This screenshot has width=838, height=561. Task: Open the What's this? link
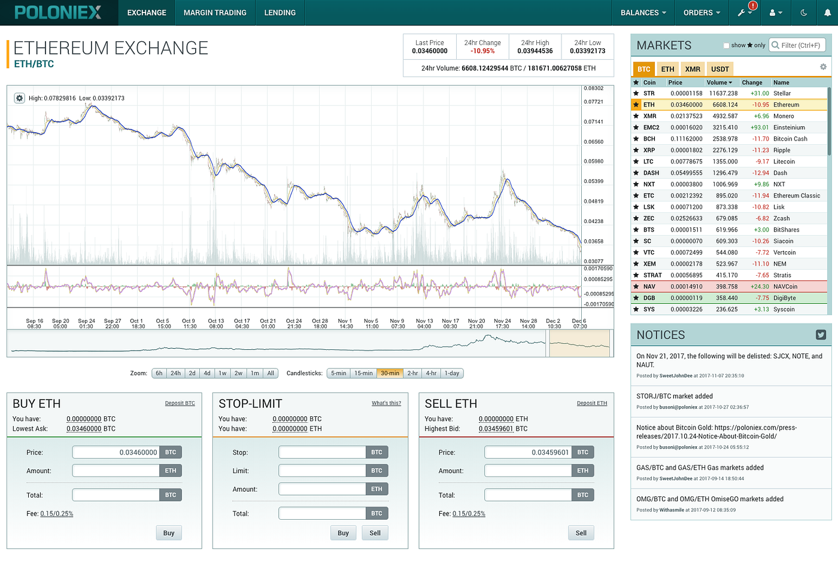point(386,403)
